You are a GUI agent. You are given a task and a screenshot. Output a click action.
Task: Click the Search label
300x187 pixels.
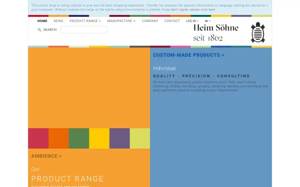tap(50, 30)
